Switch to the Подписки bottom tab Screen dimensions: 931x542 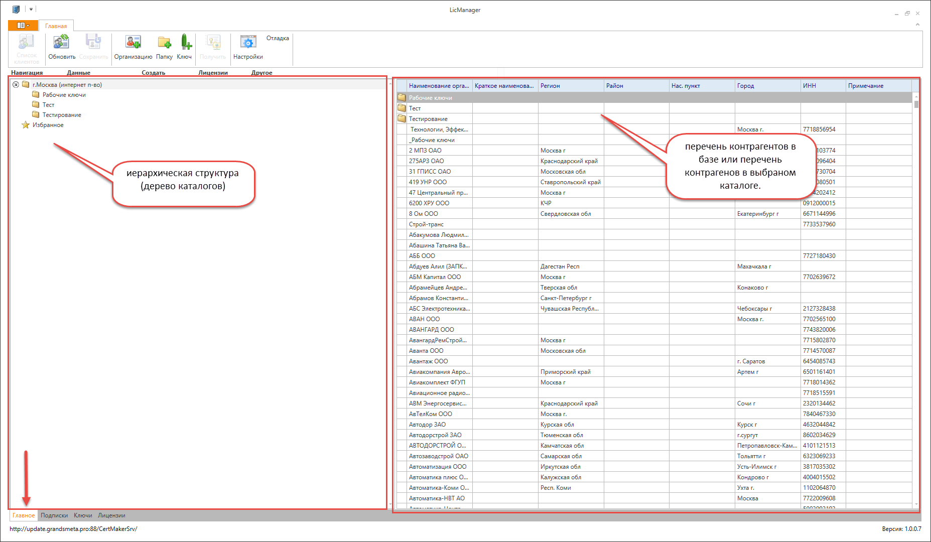pos(54,515)
